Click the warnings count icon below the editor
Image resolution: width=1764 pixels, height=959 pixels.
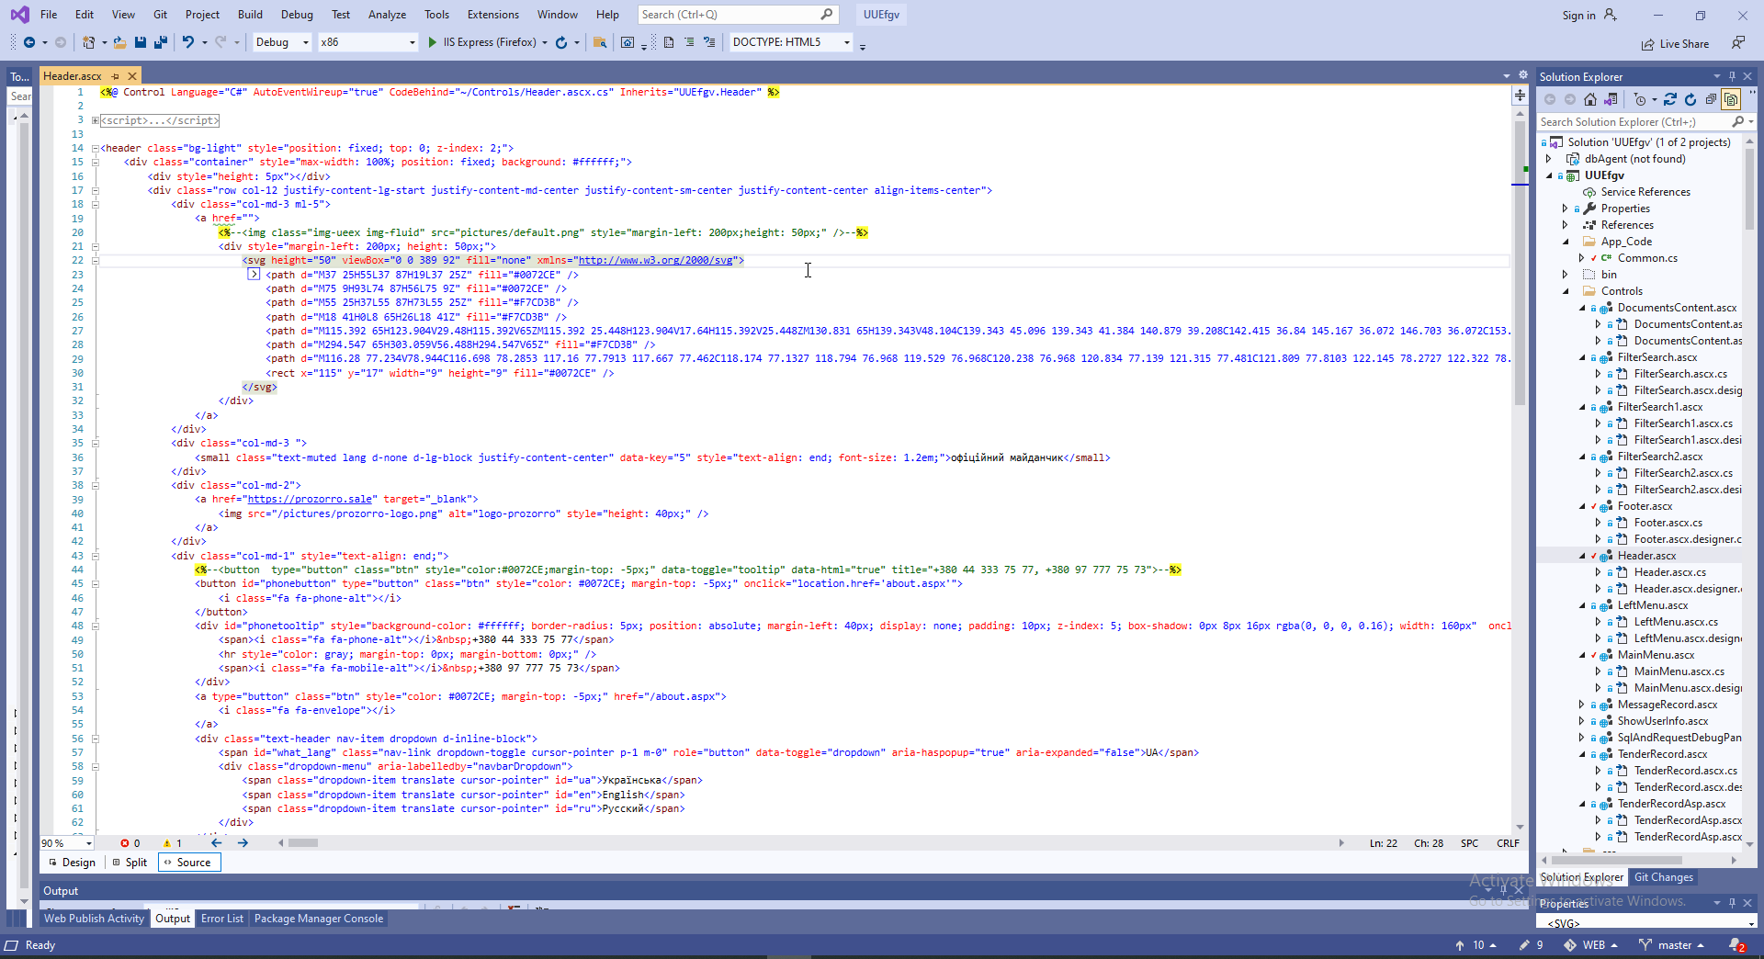(167, 843)
